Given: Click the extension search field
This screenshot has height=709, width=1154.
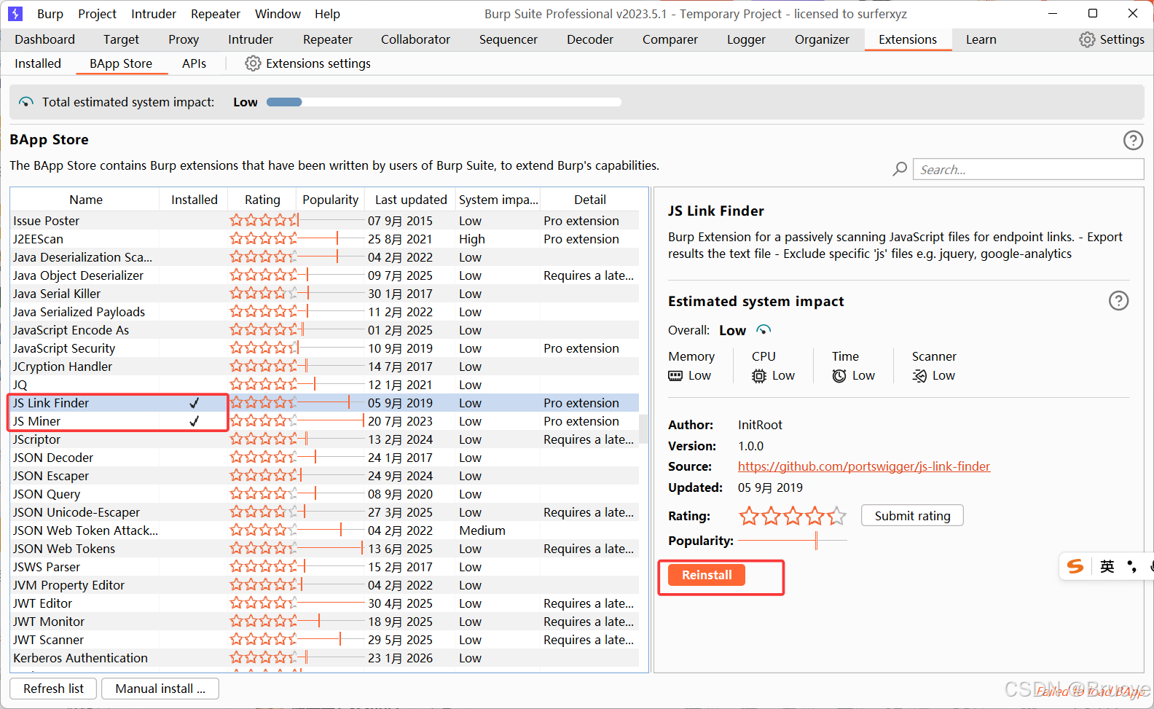Looking at the screenshot, I should coord(1029,169).
